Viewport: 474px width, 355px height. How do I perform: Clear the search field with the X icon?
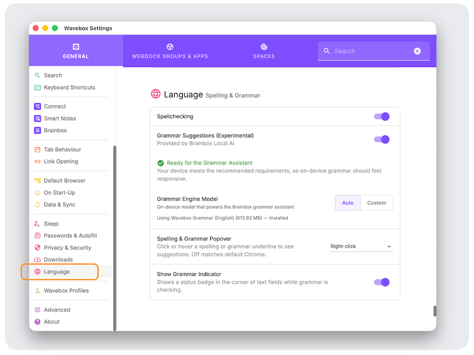417,51
